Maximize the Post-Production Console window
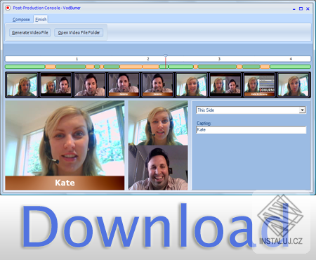 [x=301, y=8]
